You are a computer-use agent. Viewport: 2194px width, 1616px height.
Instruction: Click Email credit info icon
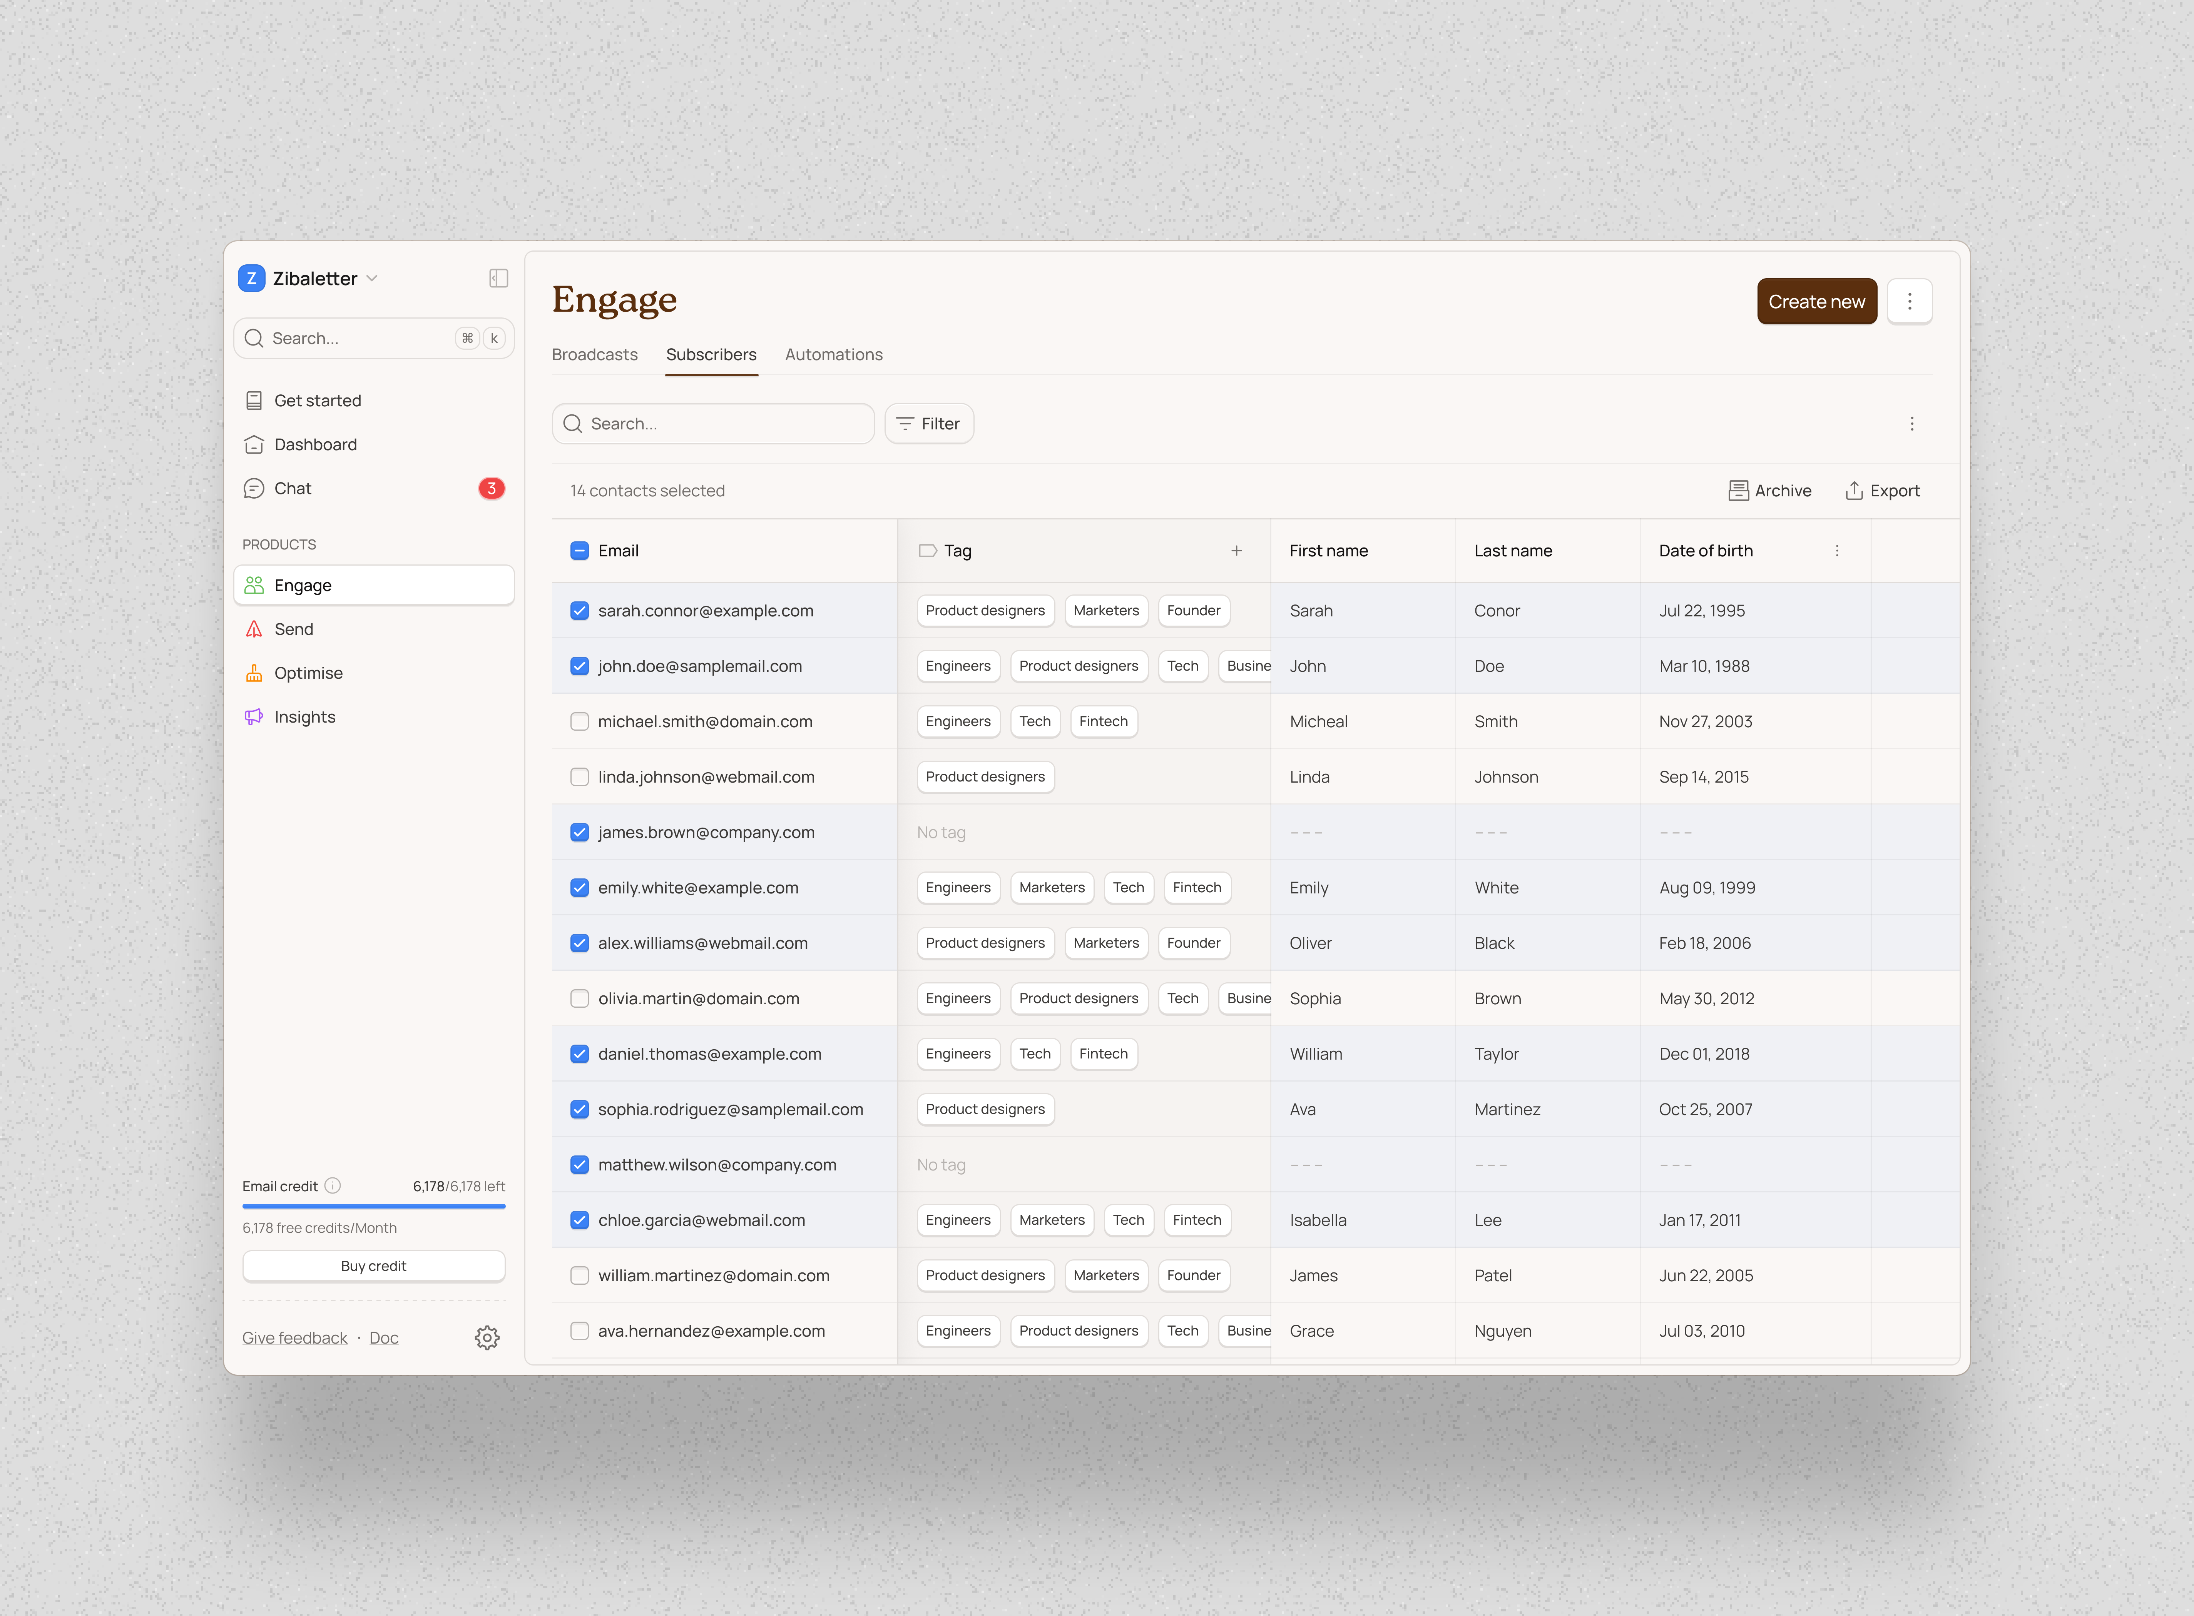pyautogui.click(x=333, y=1185)
